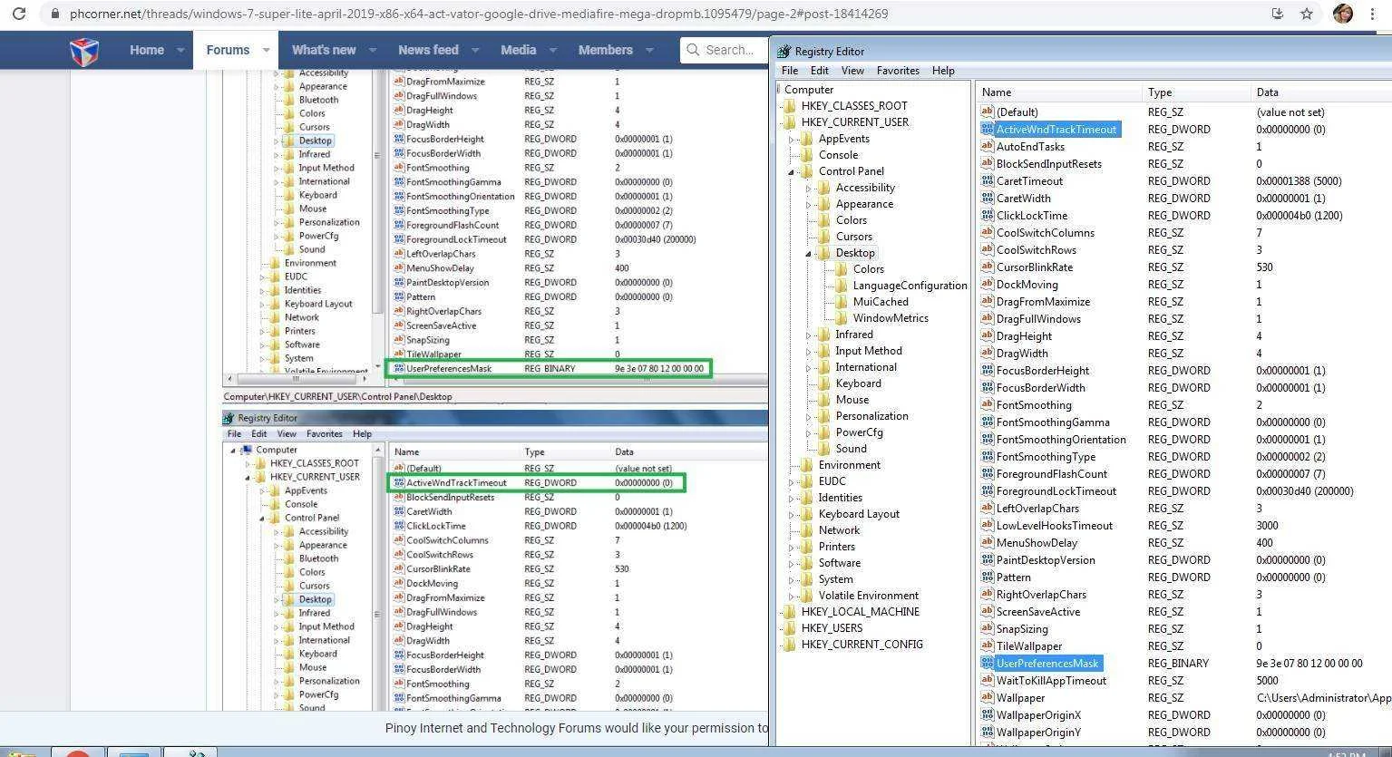Open the News feed dropdown arrow
The width and height of the screenshot is (1392, 757).
pos(475,51)
